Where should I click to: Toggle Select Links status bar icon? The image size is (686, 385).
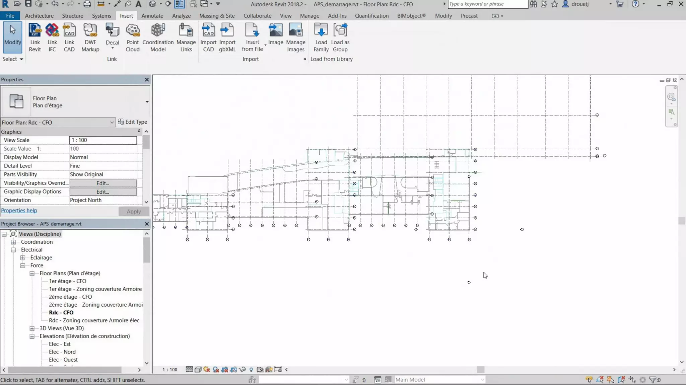coord(589,380)
